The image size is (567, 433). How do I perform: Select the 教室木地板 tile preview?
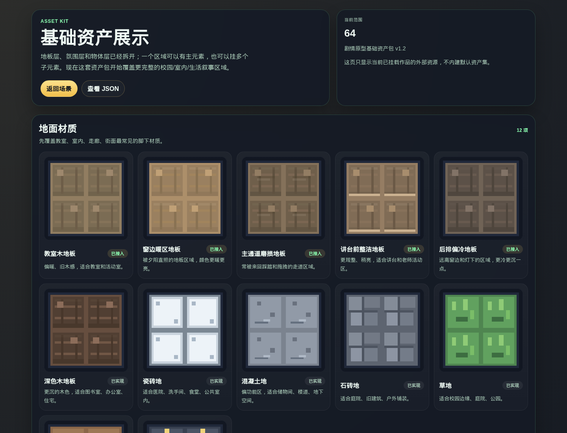click(x=86, y=199)
